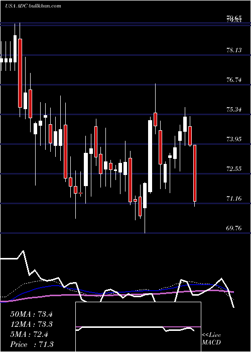Click the 76.74 price level label
This screenshot has height=352, width=251.
[234, 79]
